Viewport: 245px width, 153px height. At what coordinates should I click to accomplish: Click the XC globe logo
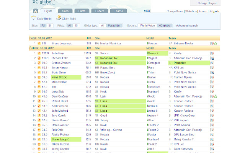click(43, 2)
